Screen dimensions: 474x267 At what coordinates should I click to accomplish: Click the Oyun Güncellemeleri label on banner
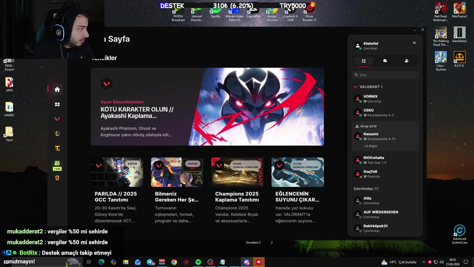(x=122, y=102)
